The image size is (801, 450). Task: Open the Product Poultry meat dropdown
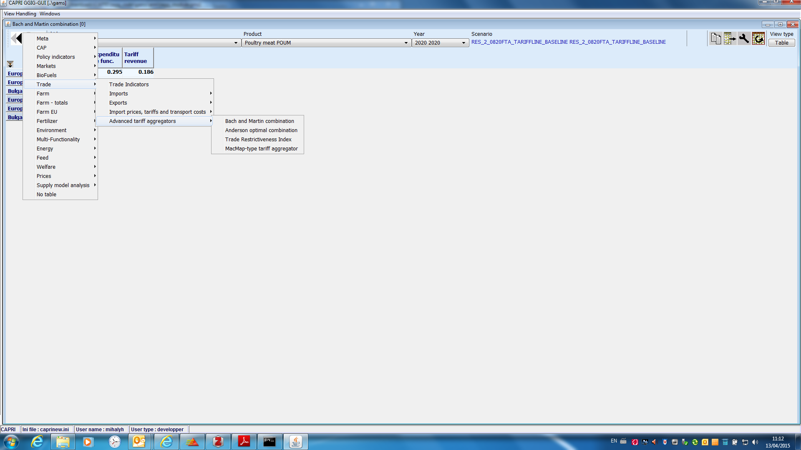tap(326, 43)
